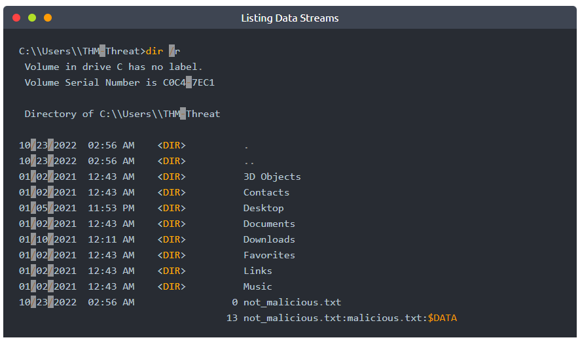
Task: Click the Volume in drive C line
Action: tap(113, 67)
